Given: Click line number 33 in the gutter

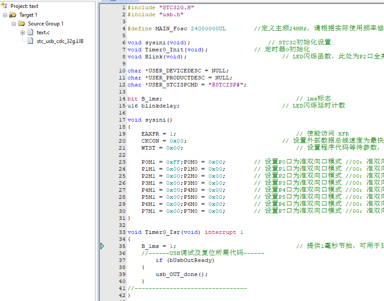Looking at the screenshot, I should pos(122,232).
